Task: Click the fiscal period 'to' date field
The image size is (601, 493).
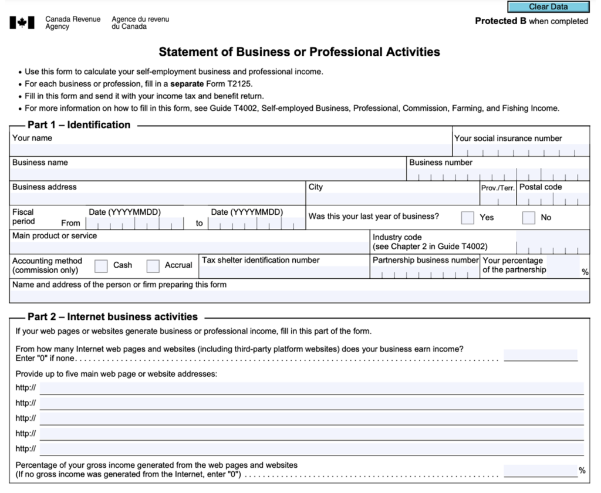Action: point(256,224)
